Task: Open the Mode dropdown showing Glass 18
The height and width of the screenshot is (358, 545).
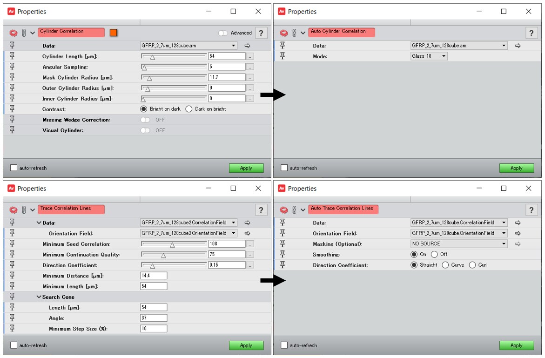Action: pos(429,56)
